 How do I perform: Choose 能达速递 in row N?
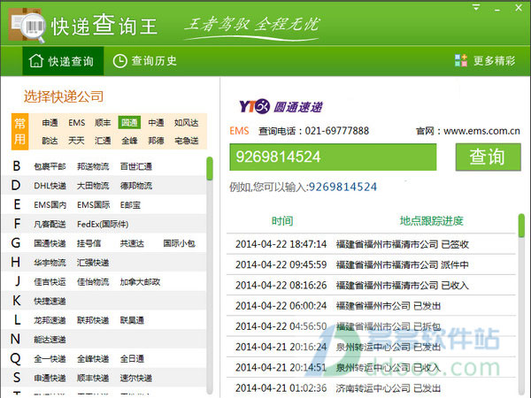50,340
